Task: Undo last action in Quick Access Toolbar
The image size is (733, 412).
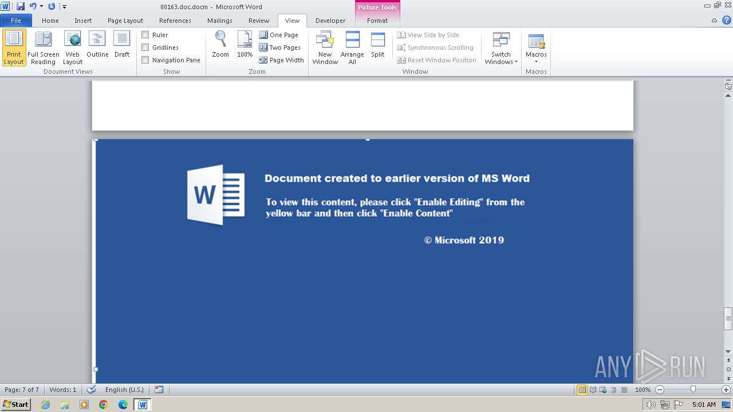Action: point(33,6)
